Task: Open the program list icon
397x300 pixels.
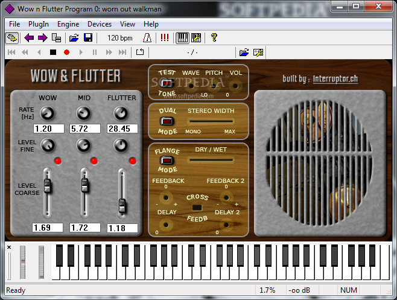Action: coord(56,38)
